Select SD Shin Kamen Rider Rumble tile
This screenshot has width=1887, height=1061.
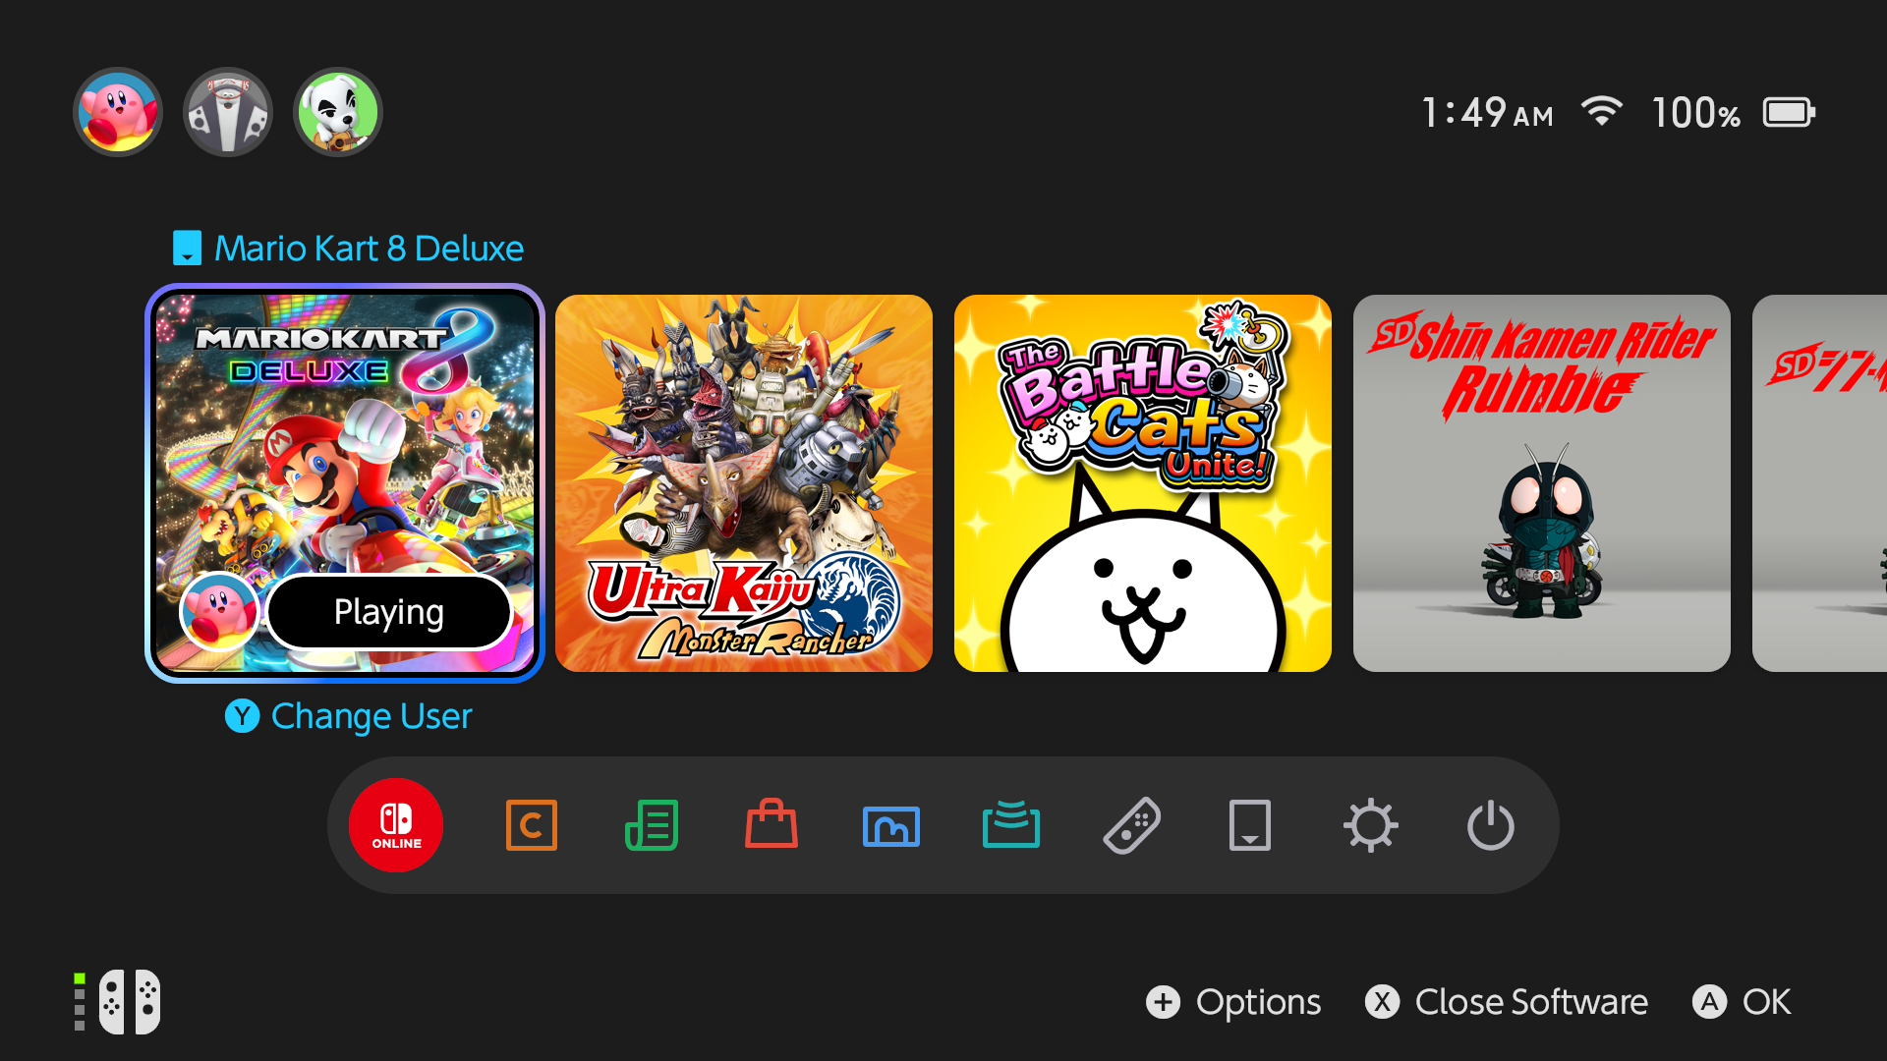coord(1542,483)
